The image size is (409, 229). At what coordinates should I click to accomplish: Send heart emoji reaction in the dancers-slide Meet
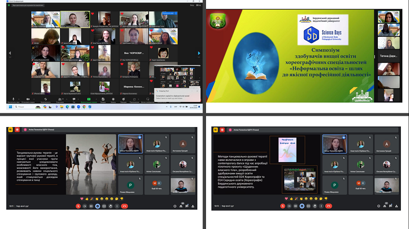click(x=82, y=198)
